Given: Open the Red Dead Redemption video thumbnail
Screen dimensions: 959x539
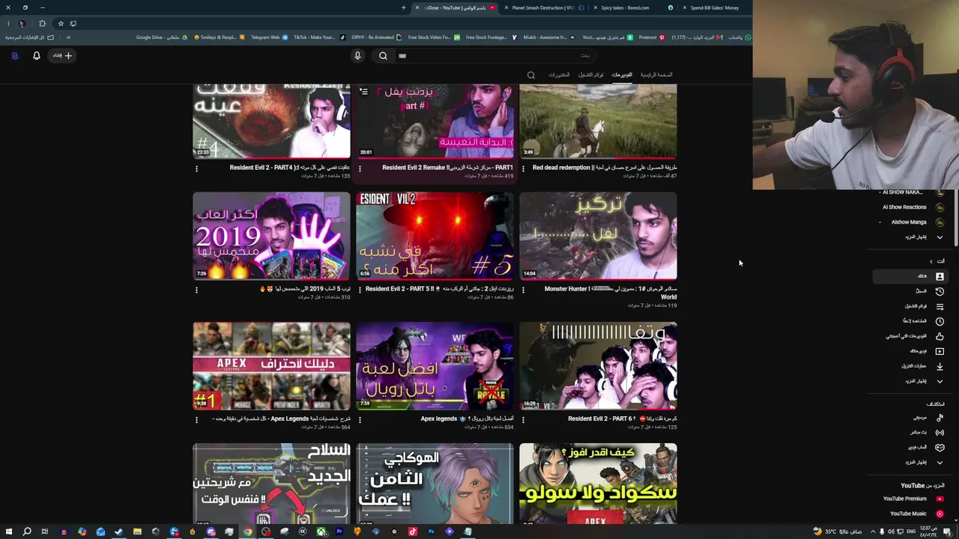Looking at the screenshot, I should (x=598, y=121).
